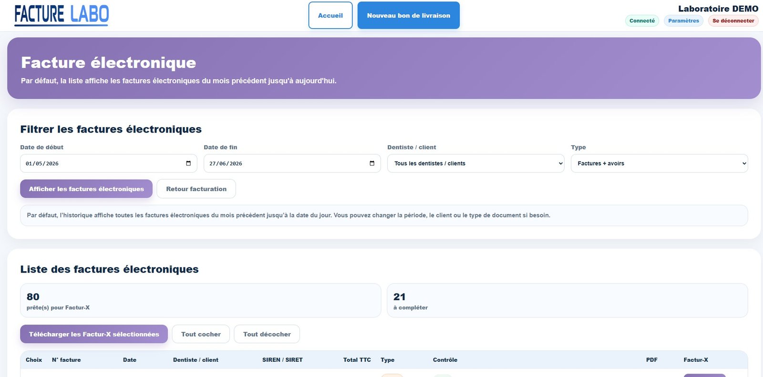Expand the Type dropdown showing Factures + avoirs
Viewport: 763px width, 377px height.
659,163
